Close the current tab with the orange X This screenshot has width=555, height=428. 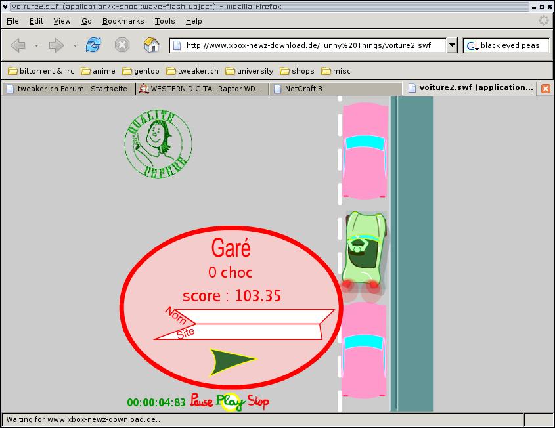coord(545,88)
